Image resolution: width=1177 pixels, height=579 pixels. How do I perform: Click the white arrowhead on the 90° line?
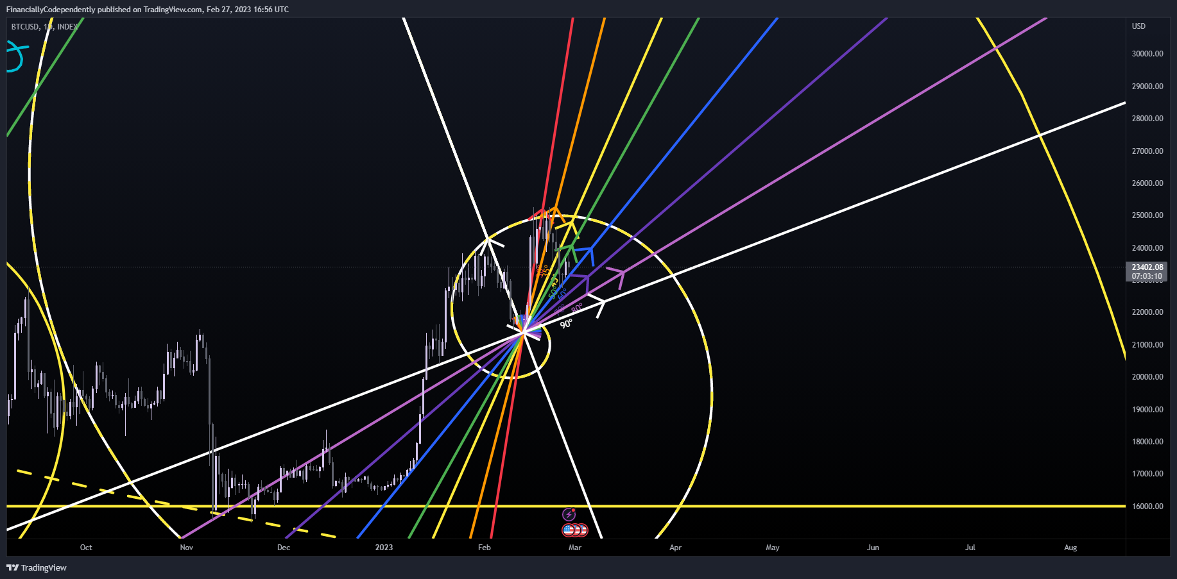click(x=597, y=305)
